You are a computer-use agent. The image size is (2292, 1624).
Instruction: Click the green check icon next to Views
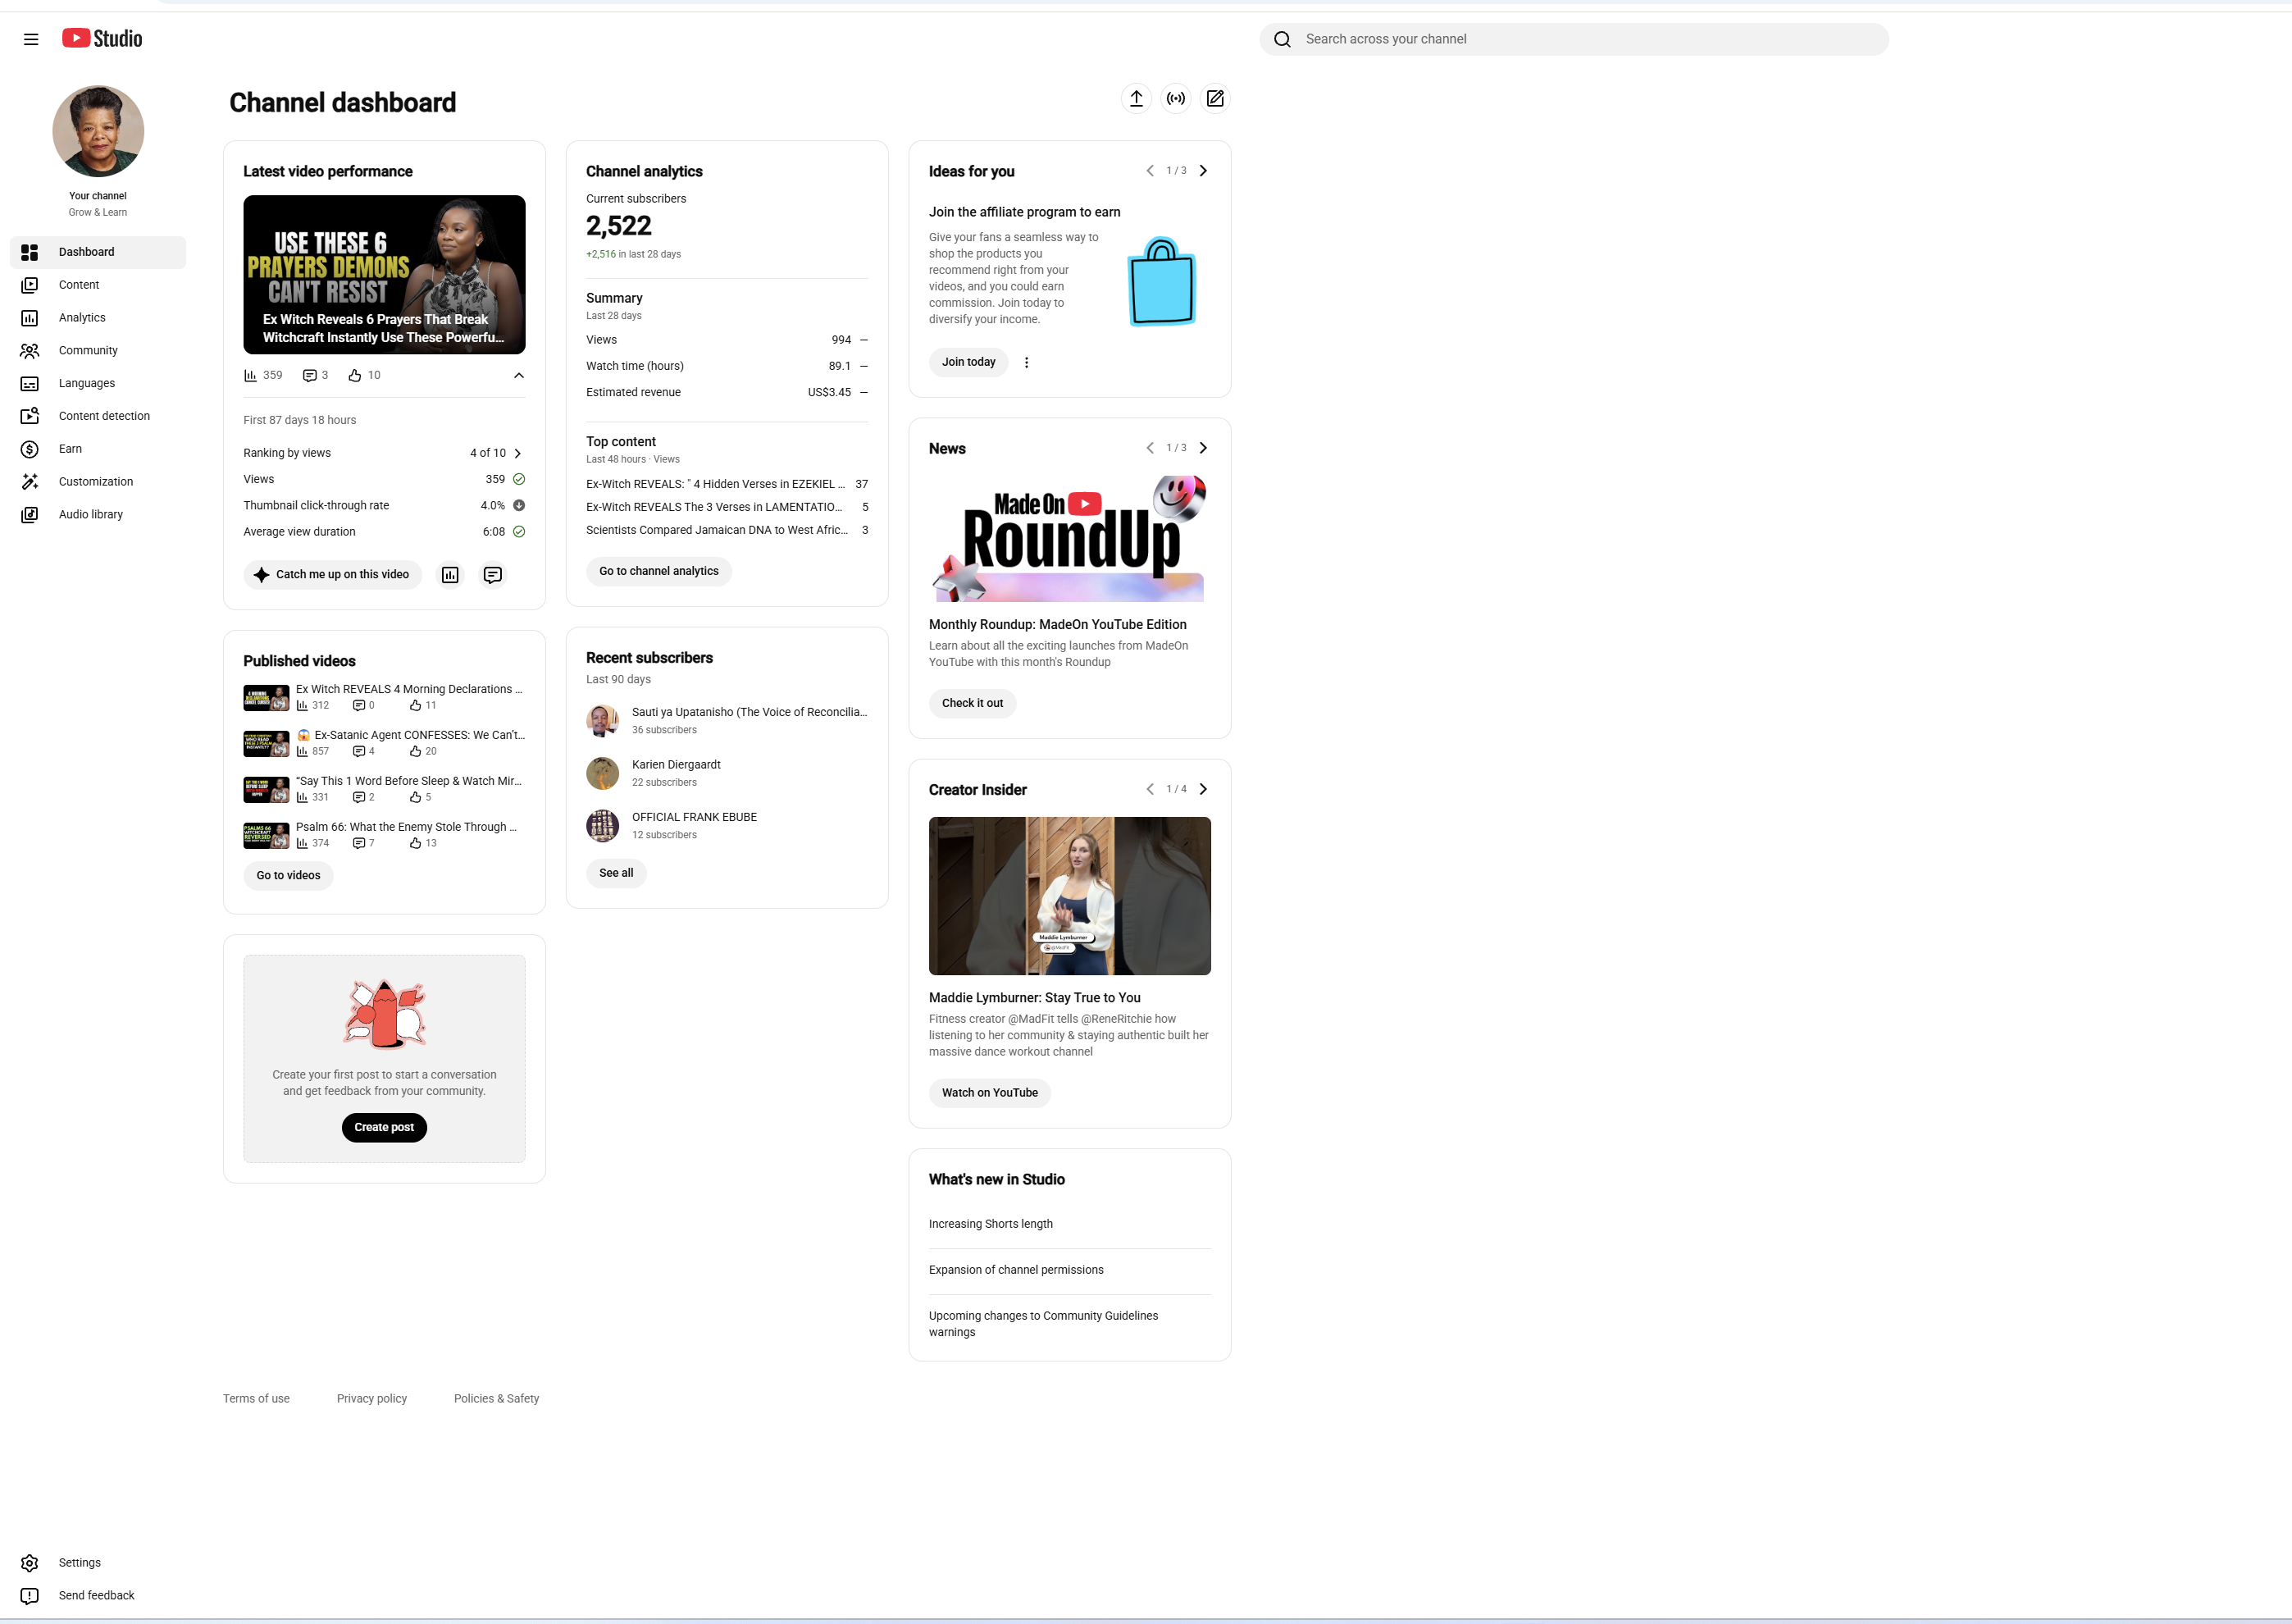coord(519,479)
